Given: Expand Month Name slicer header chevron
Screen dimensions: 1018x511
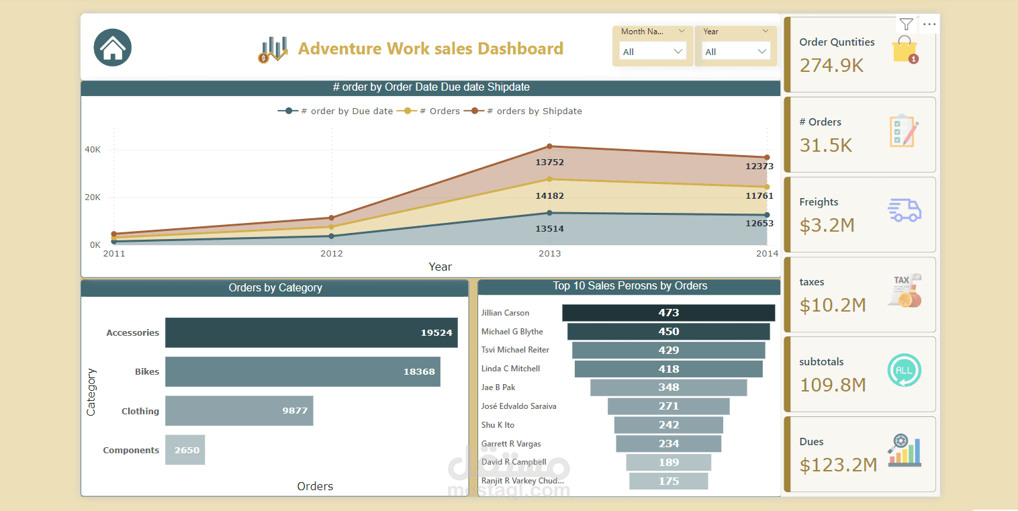Looking at the screenshot, I should pos(682,31).
